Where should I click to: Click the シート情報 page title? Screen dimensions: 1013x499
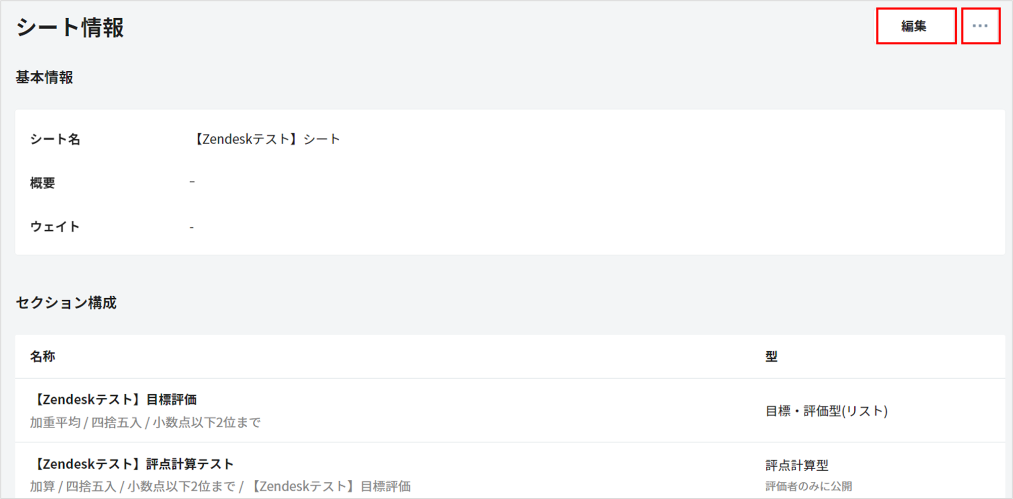pyautogui.click(x=70, y=27)
